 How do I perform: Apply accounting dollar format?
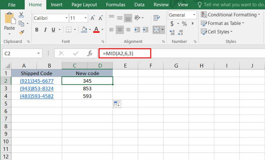pyautogui.click(x=172, y=24)
